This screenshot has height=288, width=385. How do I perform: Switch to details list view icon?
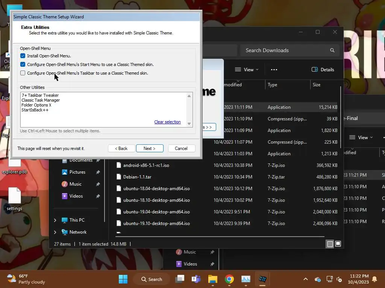click(x=330, y=244)
